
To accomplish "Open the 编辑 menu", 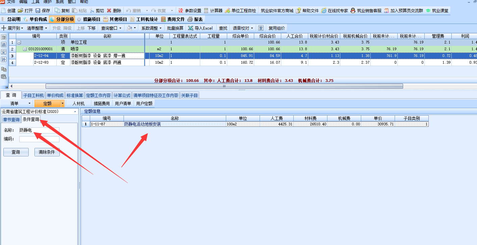I will 23,2.
